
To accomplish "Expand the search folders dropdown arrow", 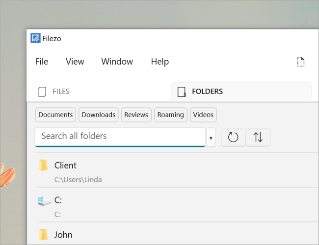I will point(211,138).
